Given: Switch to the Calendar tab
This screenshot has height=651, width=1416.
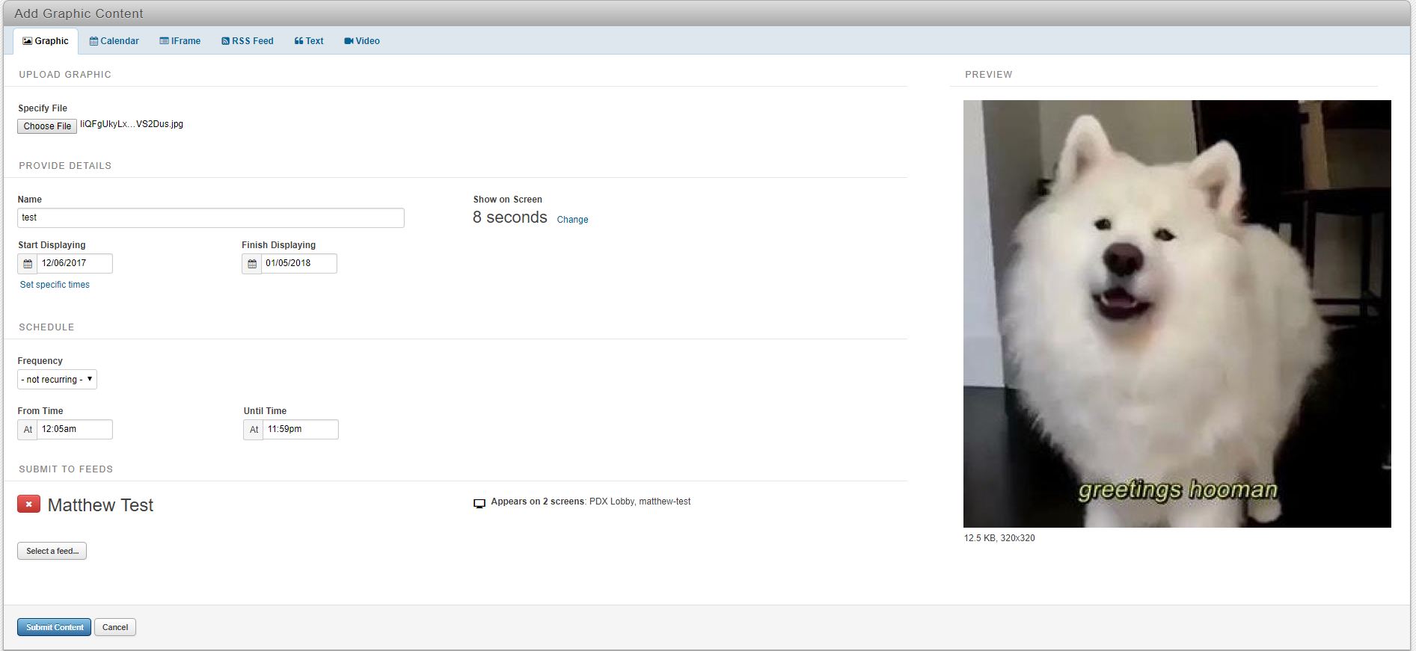Looking at the screenshot, I should pyautogui.click(x=114, y=41).
